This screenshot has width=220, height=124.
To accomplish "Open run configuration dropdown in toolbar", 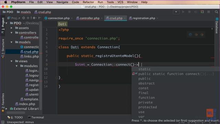I will tap(176, 12).
